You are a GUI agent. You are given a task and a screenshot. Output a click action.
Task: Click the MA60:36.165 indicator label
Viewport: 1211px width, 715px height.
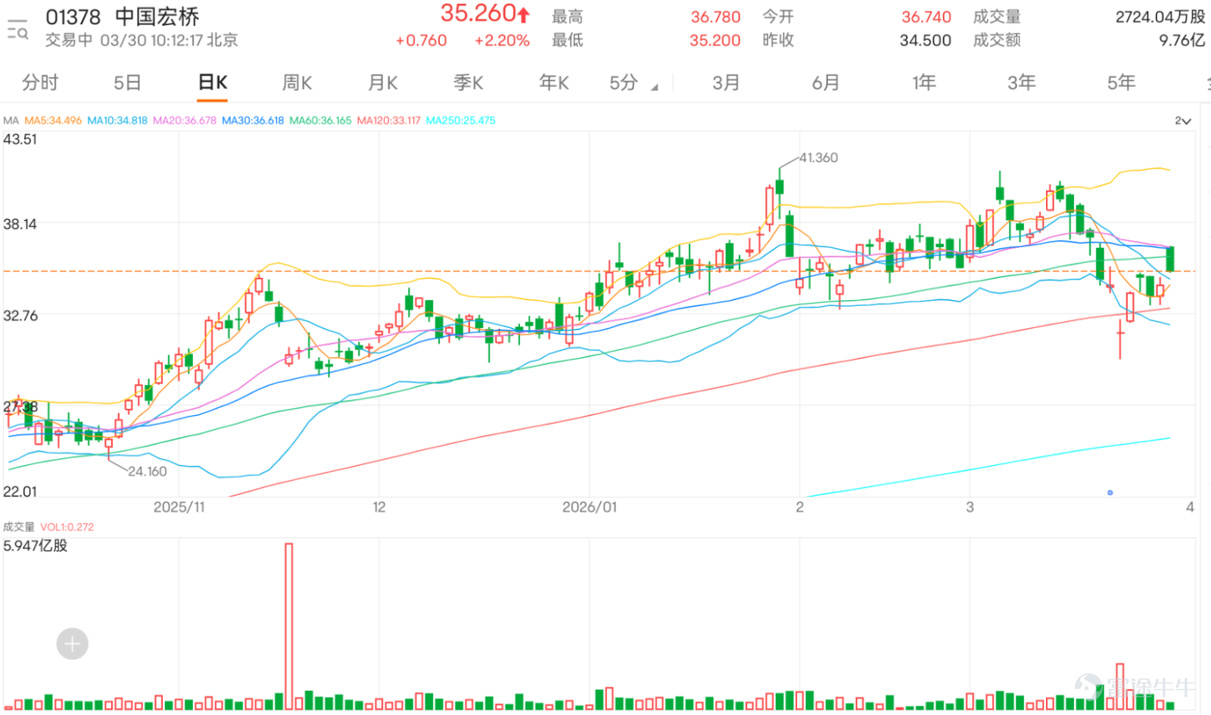tap(320, 120)
